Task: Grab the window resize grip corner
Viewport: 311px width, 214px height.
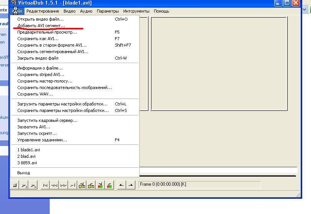Action: pyautogui.click(x=298, y=195)
